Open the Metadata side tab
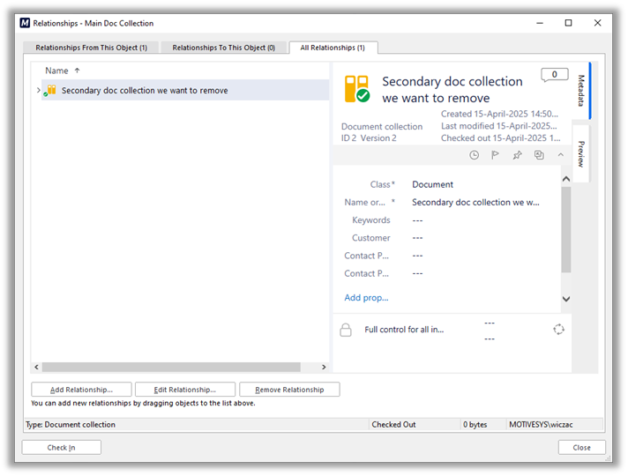628x476 pixels. pos(580,91)
